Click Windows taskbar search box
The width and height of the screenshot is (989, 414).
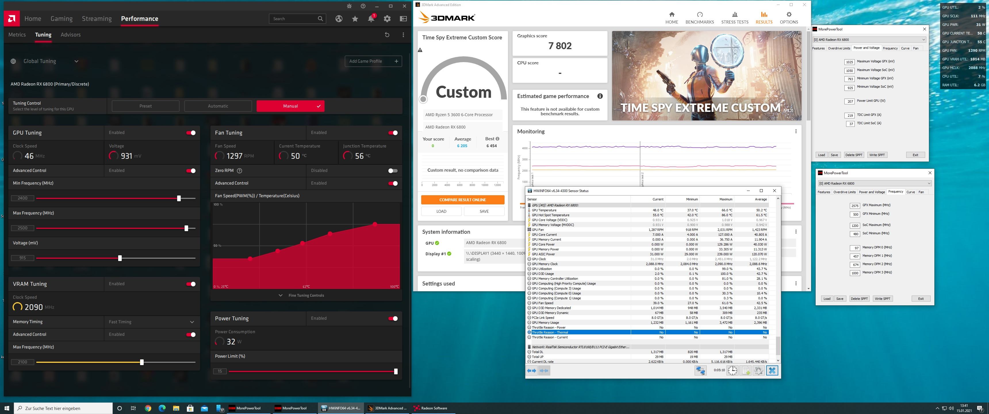click(x=63, y=408)
